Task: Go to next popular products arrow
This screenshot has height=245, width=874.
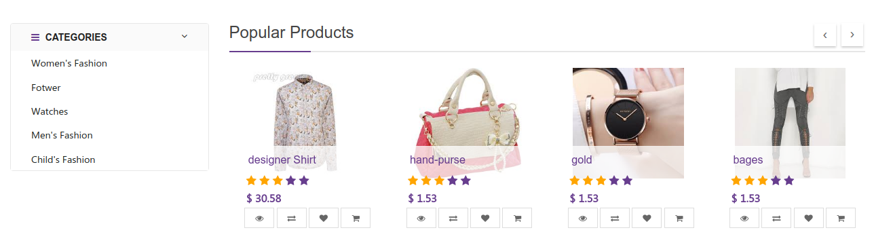Action: (852, 35)
